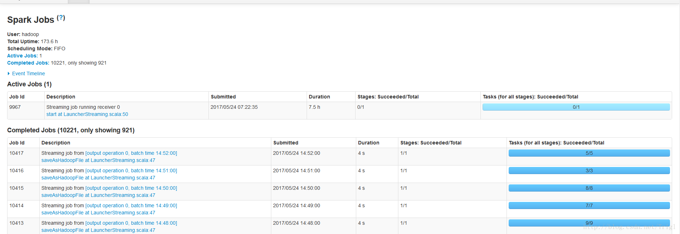Click submitted time 2017/05/24 14:50:00

(297, 188)
